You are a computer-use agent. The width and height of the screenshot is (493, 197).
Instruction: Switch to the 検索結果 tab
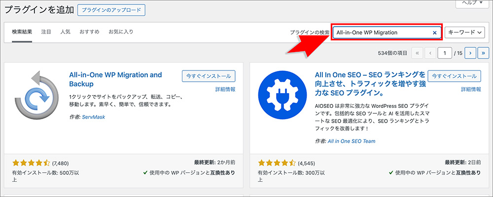point(22,32)
